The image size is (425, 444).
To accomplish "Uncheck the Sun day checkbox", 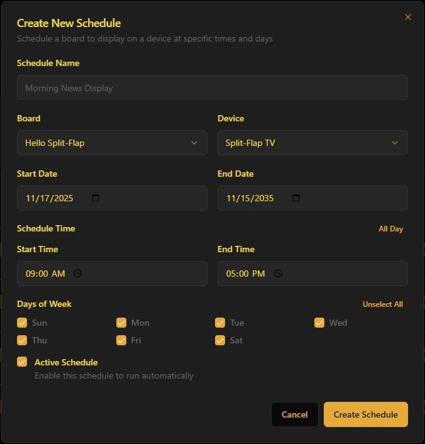I will point(22,323).
